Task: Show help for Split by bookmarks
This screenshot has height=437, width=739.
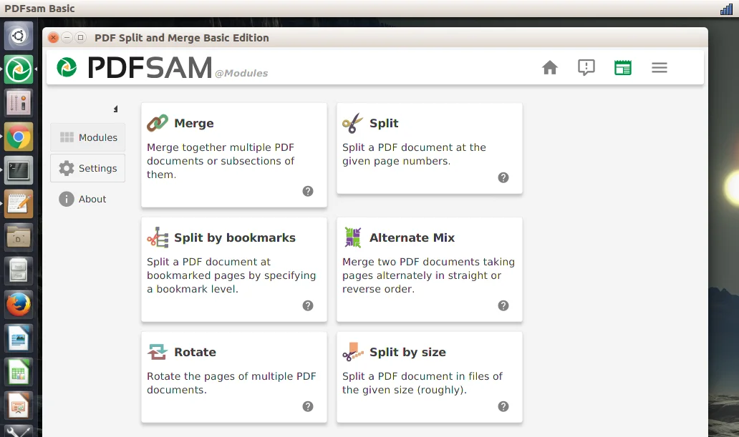Action: click(x=308, y=305)
